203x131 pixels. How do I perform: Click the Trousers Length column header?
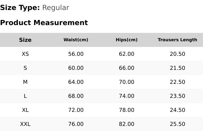coord(177,40)
